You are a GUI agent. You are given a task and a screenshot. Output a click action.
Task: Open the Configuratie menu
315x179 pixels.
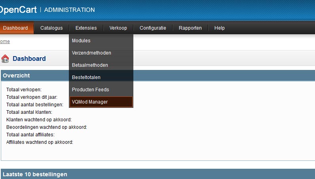(x=153, y=28)
